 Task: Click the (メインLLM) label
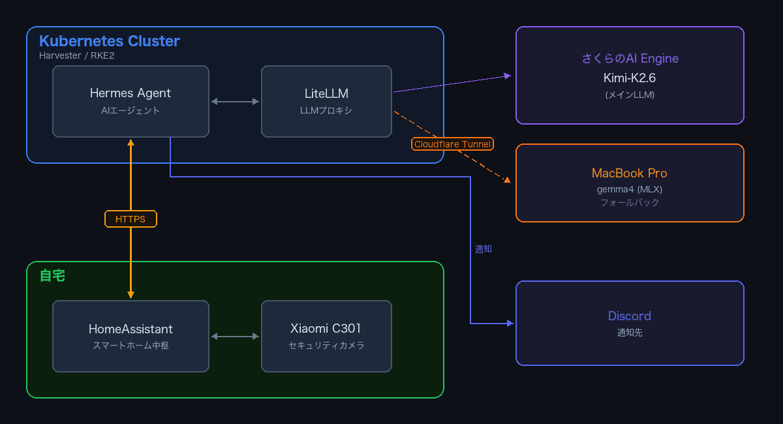630,95
